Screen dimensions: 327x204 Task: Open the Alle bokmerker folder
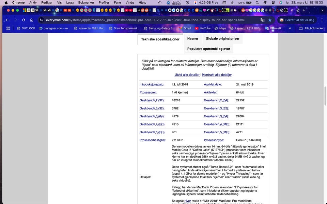pos(311,28)
